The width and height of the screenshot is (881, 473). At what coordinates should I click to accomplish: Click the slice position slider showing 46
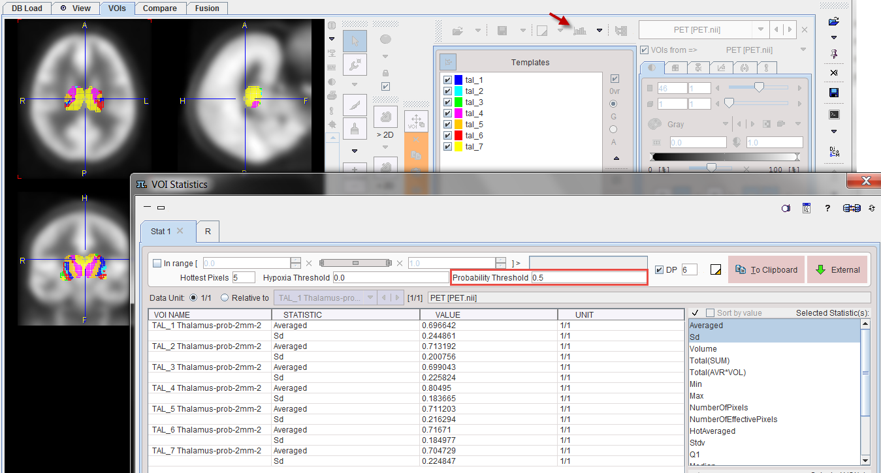click(758, 87)
